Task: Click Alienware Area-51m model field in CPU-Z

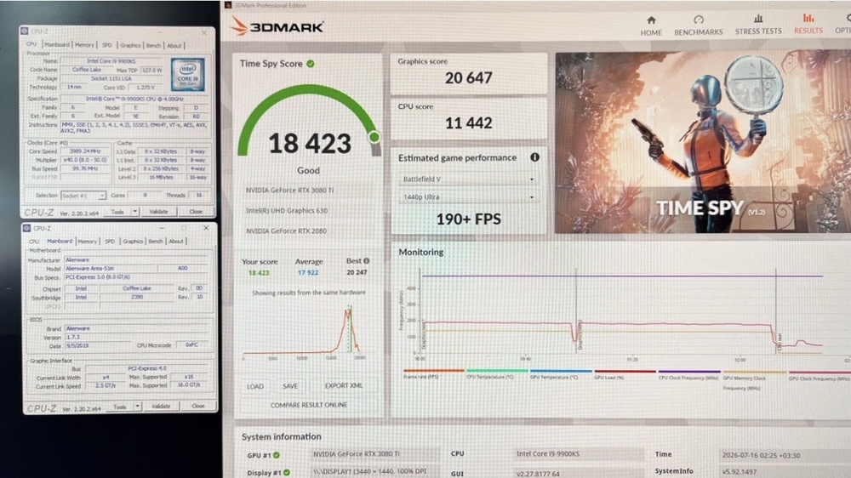Action: [110, 269]
